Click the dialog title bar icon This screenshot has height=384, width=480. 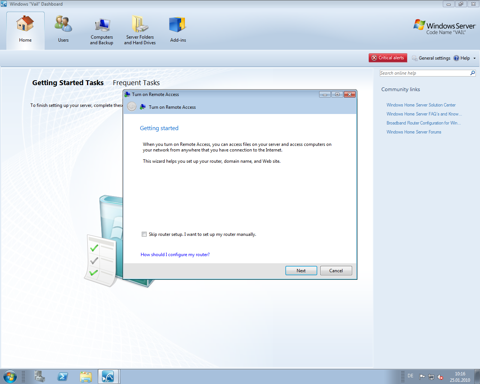pyautogui.click(x=127, y=94)
